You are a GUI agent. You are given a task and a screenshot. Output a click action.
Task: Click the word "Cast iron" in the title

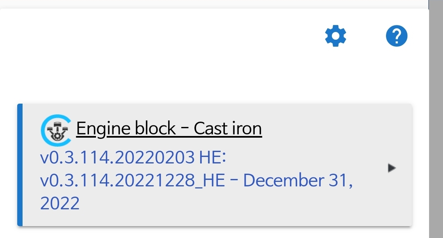click(228, 129)
